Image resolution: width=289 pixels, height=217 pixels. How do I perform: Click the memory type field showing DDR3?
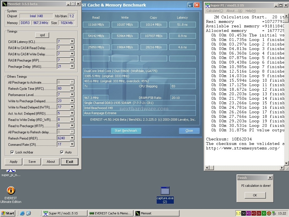[25, 23]
